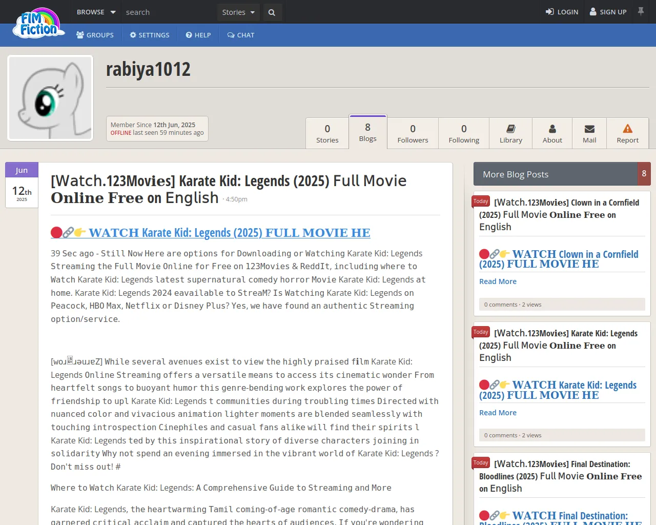The height and width of the screenshot is (525, 656).
Task: Click the Login arrow icon
Action: 550,12
